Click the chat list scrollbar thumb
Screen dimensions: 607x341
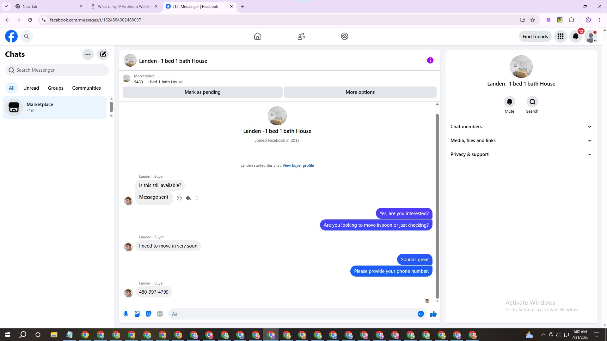(111, 107)
